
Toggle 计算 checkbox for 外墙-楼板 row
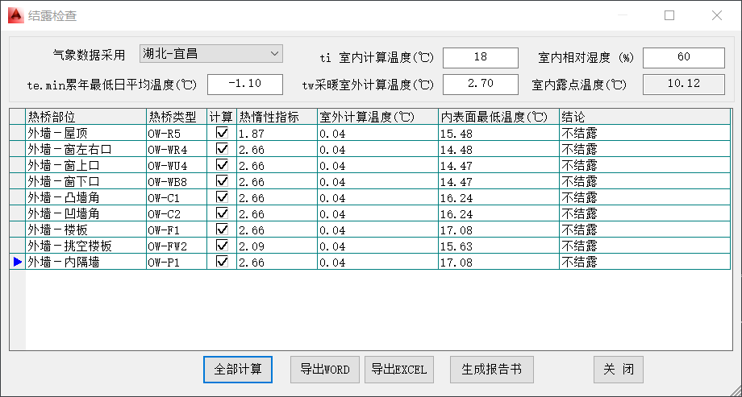222,230
